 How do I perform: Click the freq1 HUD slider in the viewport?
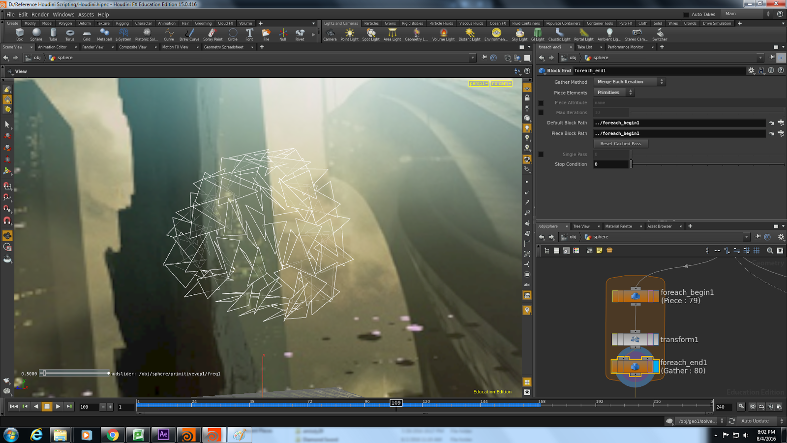click(45, 373)
